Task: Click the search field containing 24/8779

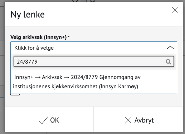Action: 94,61
